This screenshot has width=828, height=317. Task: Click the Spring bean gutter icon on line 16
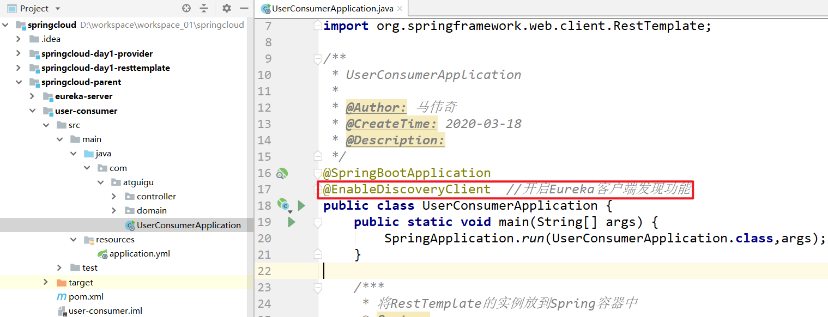click(x=281, y=173)
